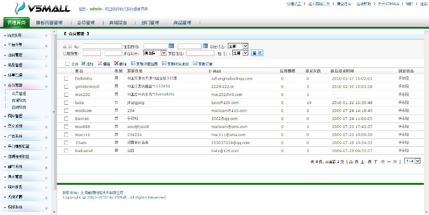Click the home address (家庭住址) input field
The width and height of the screenshot is (429, 215).
pos(200,53)
